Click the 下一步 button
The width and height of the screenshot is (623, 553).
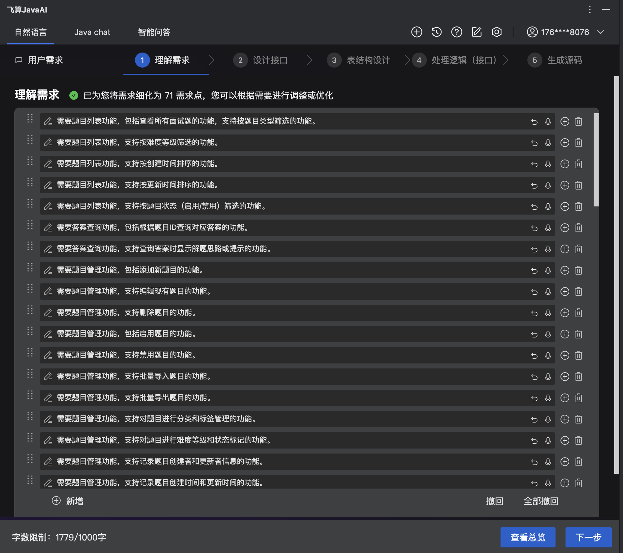tap(589, 537)
